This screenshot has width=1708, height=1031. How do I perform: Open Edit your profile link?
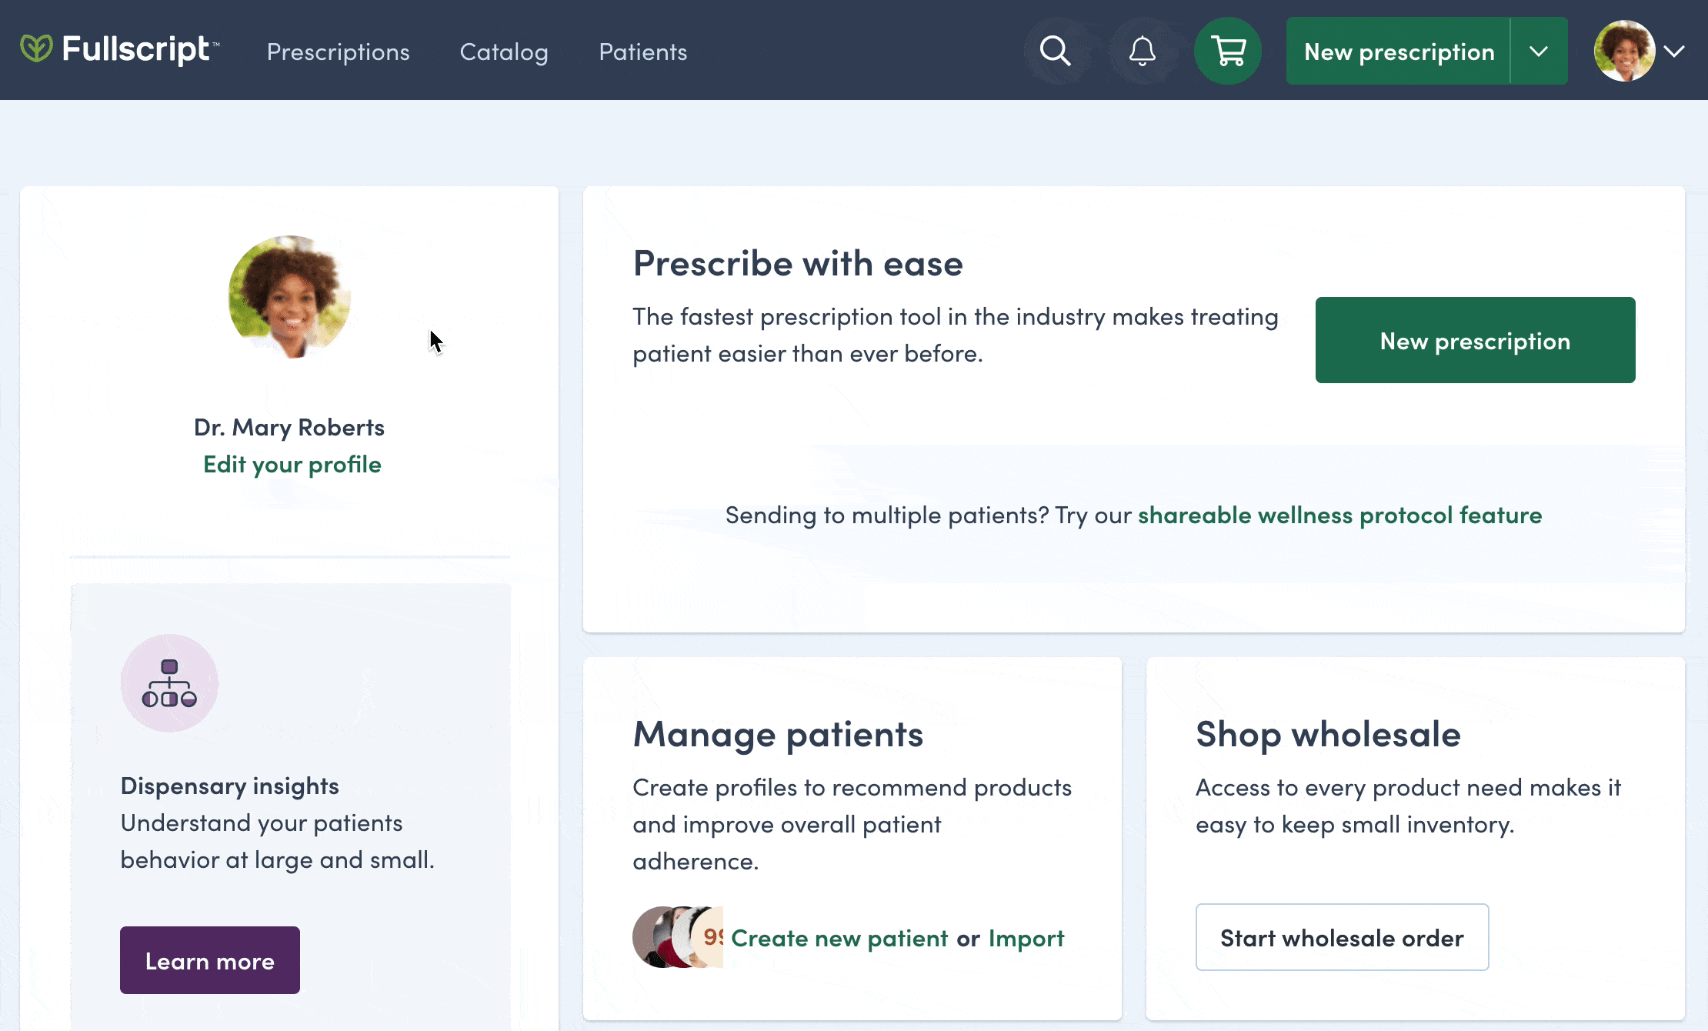point(292,465)
